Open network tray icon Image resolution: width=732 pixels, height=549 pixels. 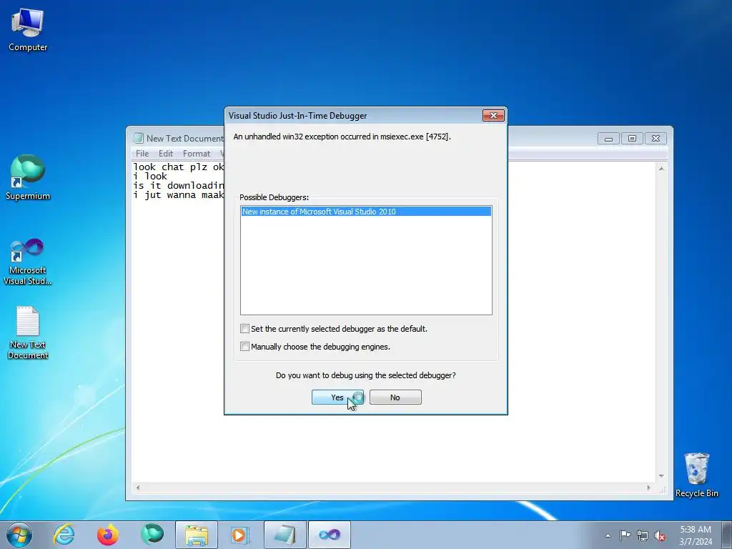pos(643,535)
